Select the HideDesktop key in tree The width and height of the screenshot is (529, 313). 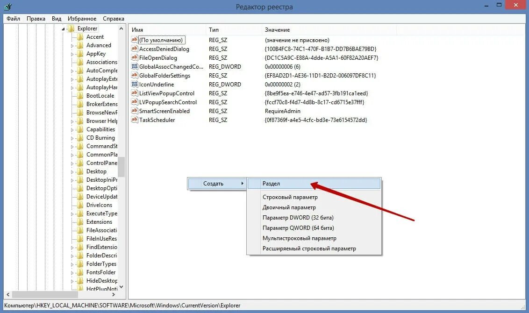point(102,281)
